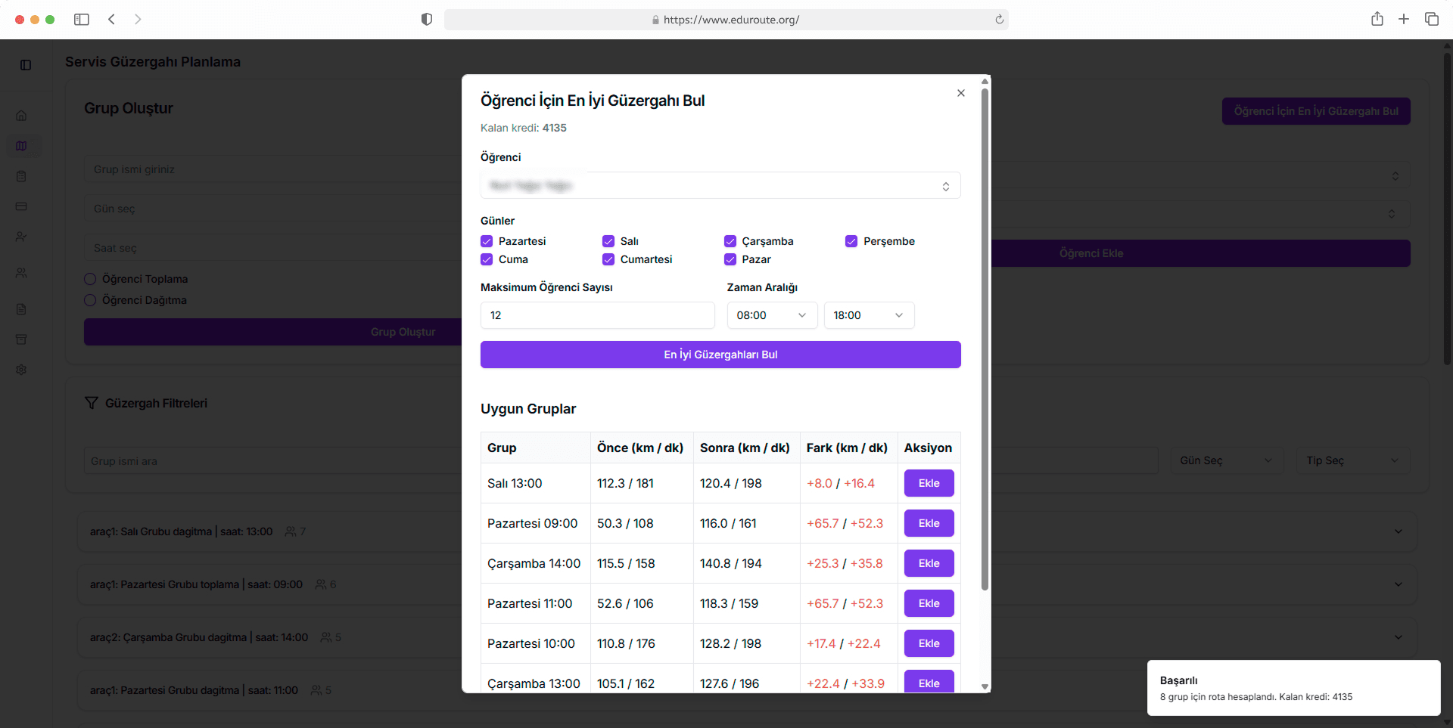Click the Öğrenci Ekle button

1201,253
